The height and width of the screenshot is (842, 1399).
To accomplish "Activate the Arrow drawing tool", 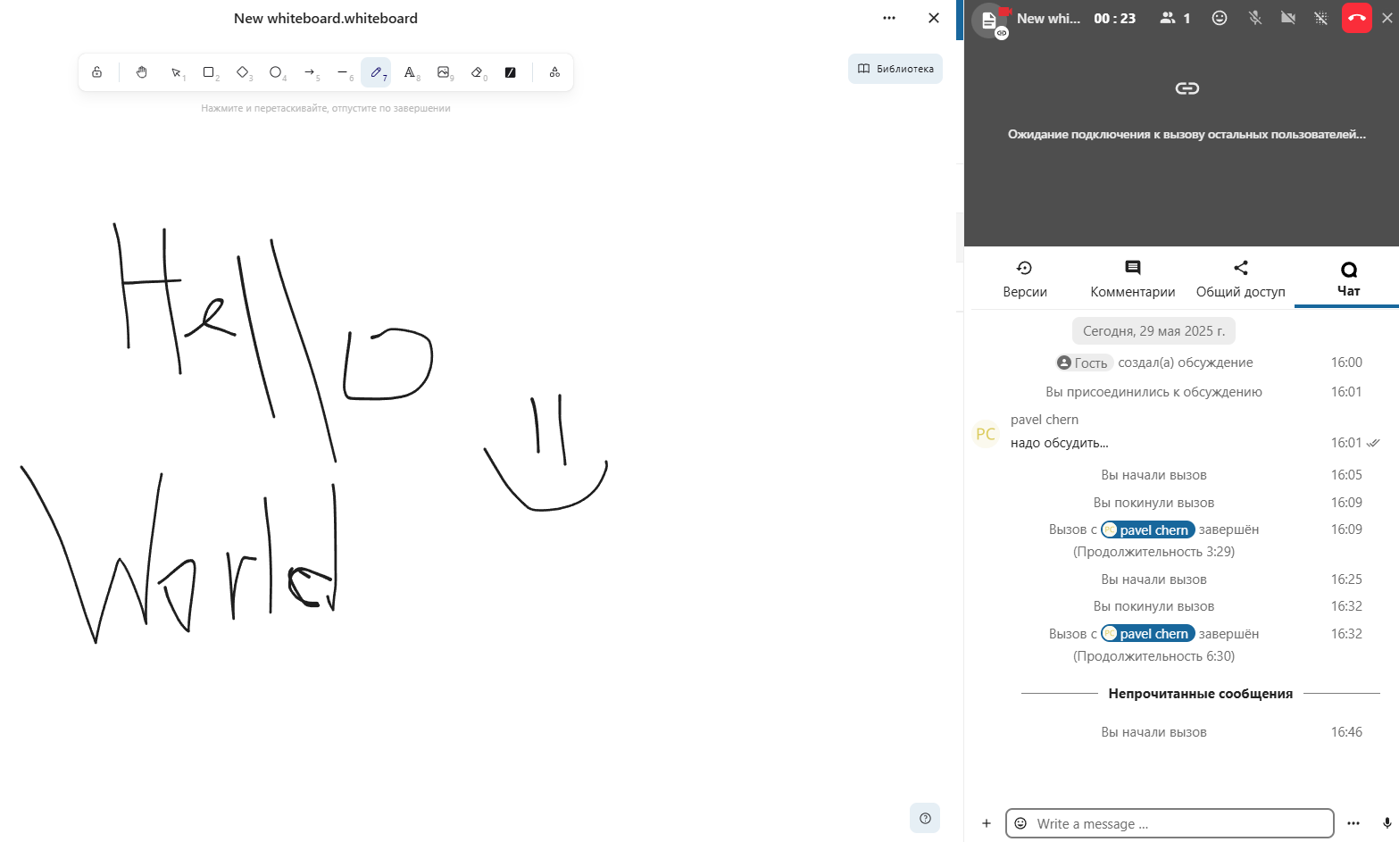I will 309,72.
